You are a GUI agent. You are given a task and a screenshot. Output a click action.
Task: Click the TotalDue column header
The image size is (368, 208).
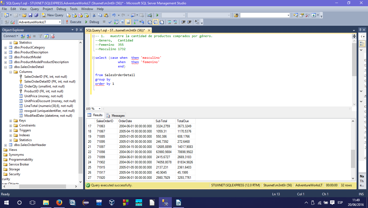click(x=185, y=121)
